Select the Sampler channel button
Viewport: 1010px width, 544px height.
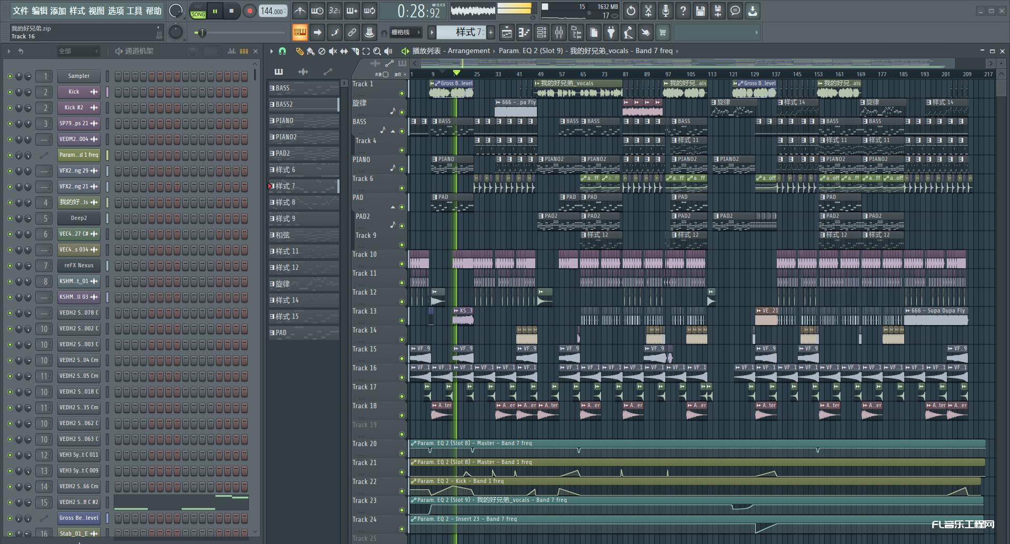(79, 76)
